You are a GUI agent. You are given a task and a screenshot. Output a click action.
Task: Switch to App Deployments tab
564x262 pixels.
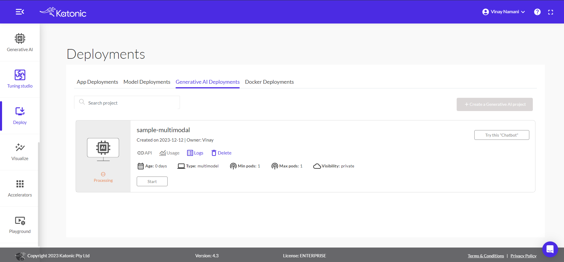pos(97,82)
